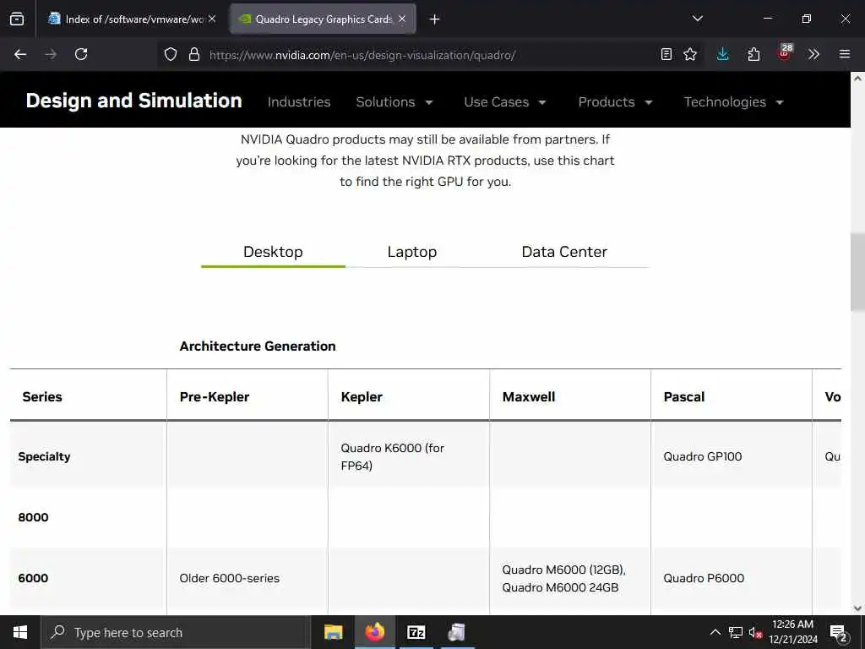
Task: Open the installer icon on taskbar
Action: click(457, 632)
